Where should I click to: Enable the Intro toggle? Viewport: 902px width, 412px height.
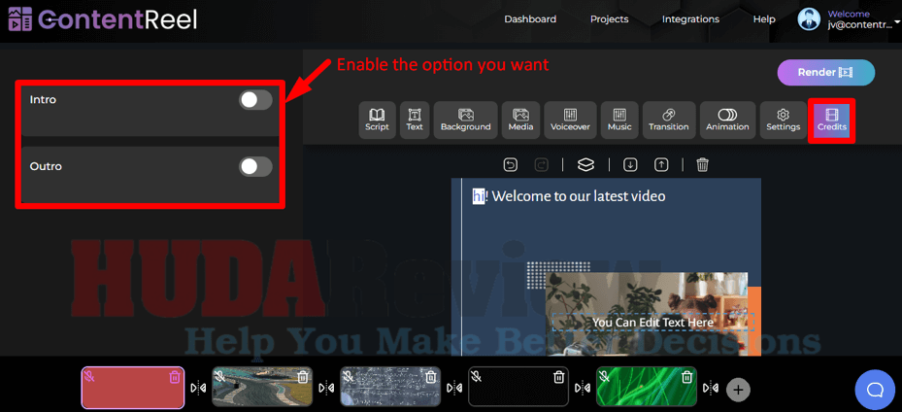click(x=255, y=100)
